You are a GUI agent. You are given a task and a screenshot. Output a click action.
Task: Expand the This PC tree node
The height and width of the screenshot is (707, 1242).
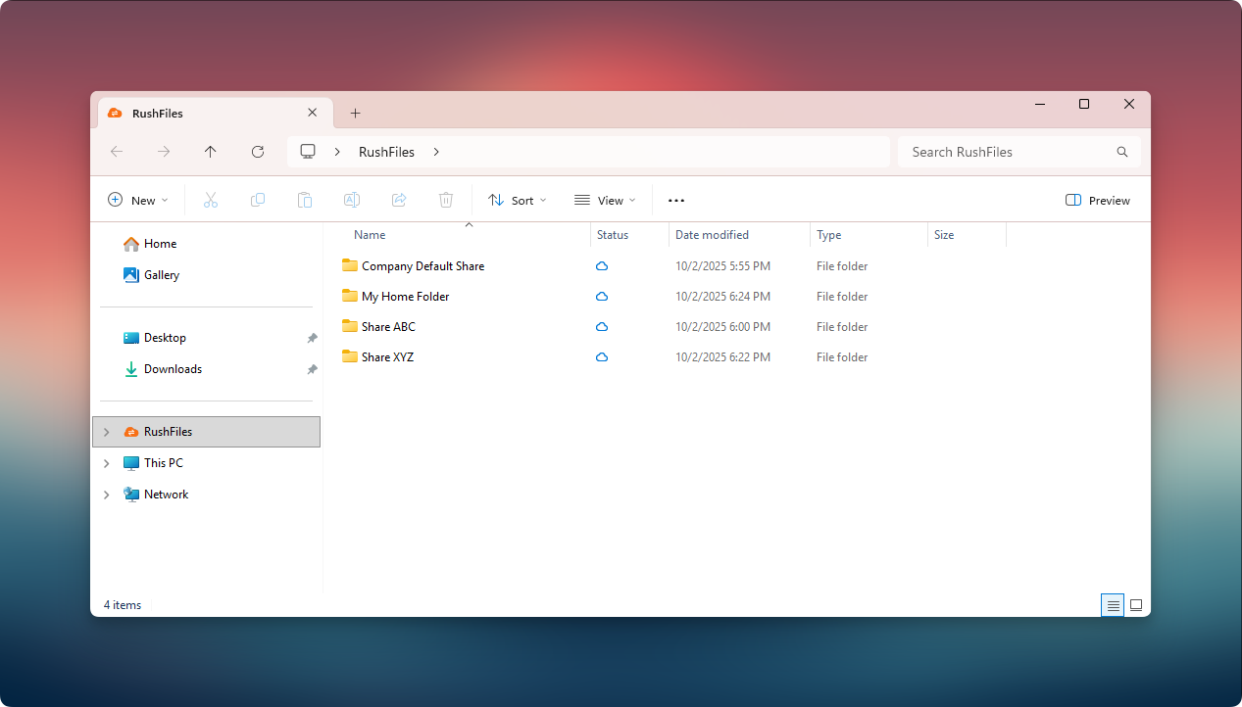[x=106, y=463]
